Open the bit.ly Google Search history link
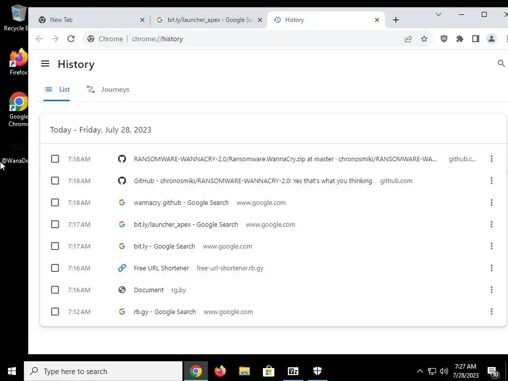 (164, 246)
